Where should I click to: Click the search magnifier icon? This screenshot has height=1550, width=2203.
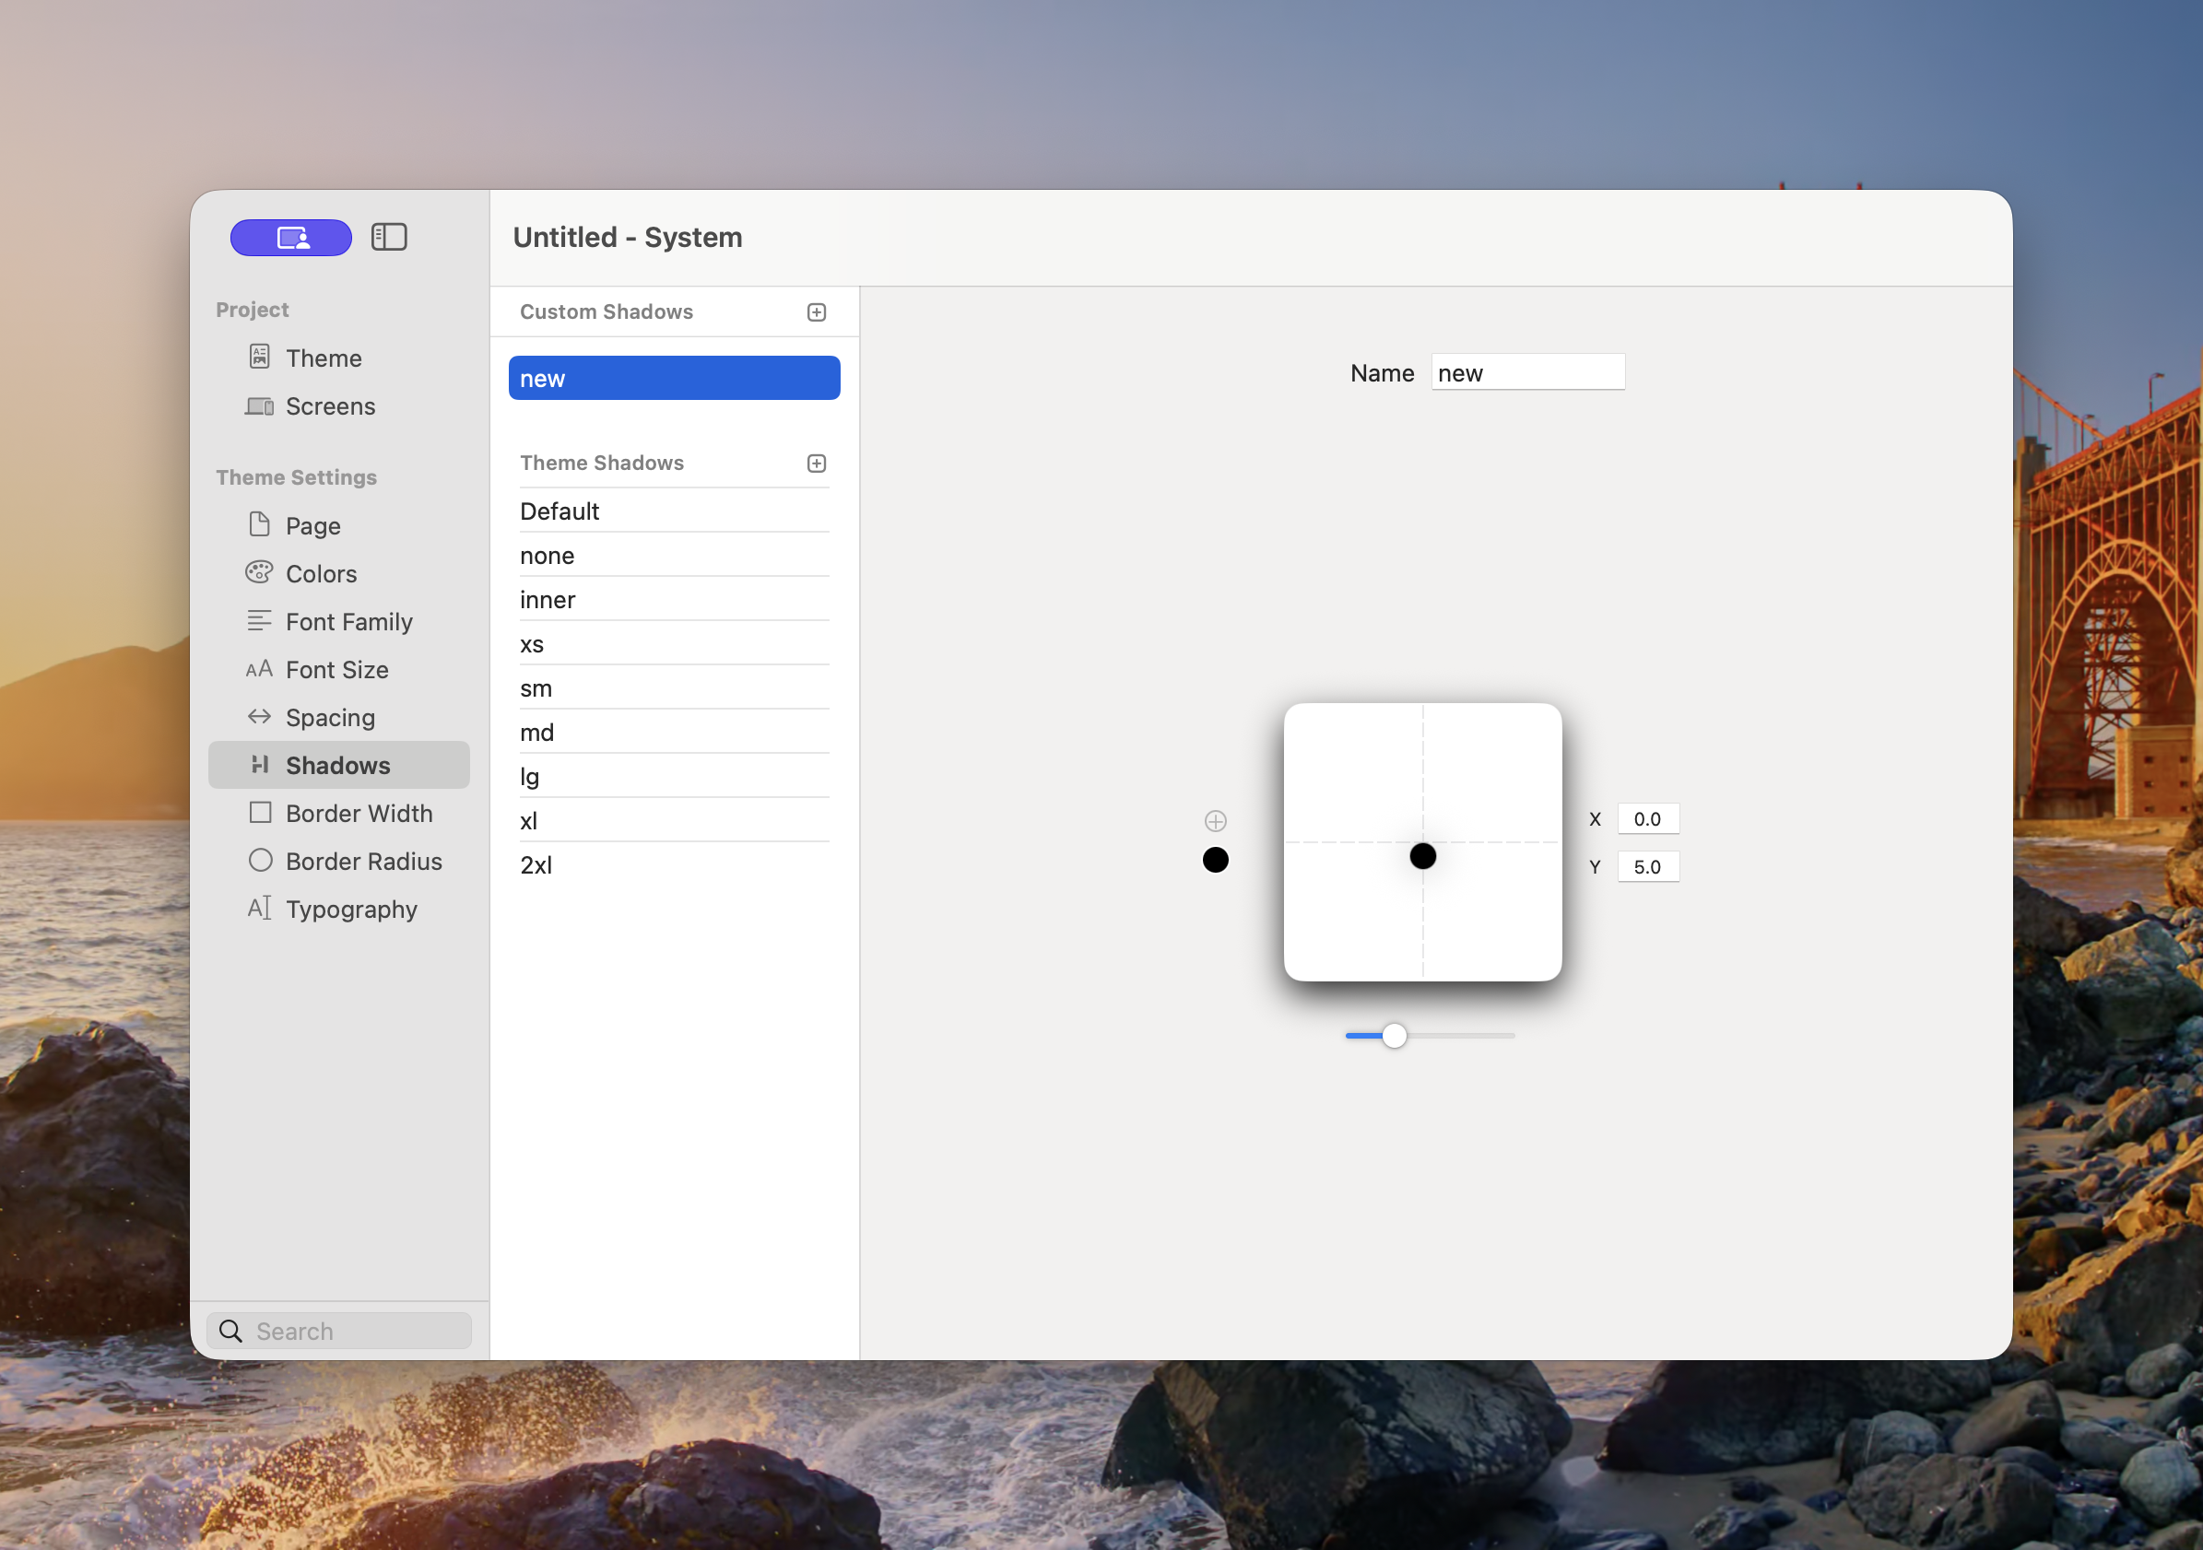(230, 1331)
